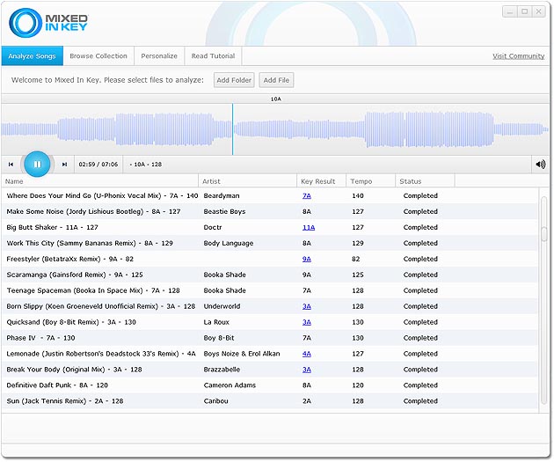This screenshot has width=554, height=462.
Task: Select 'Scaramanga (Gainsford Remix)' row
Action: tap(270, 275)
